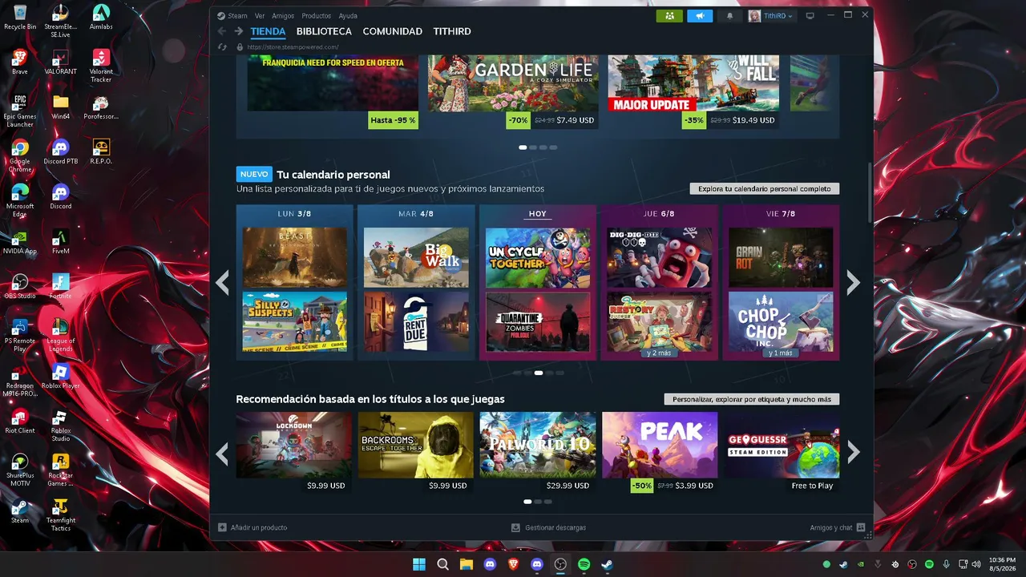Show next recommended games
1026x577 pixels.
coord(854,453)
